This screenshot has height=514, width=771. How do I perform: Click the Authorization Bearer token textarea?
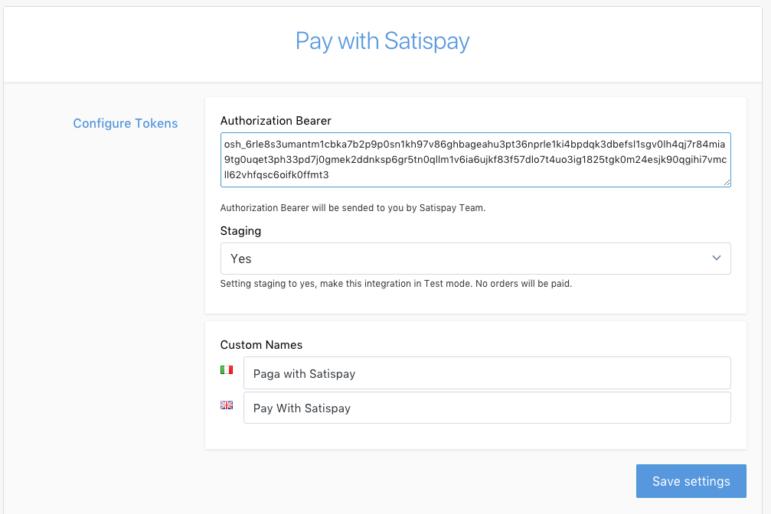tap(475, 159)
